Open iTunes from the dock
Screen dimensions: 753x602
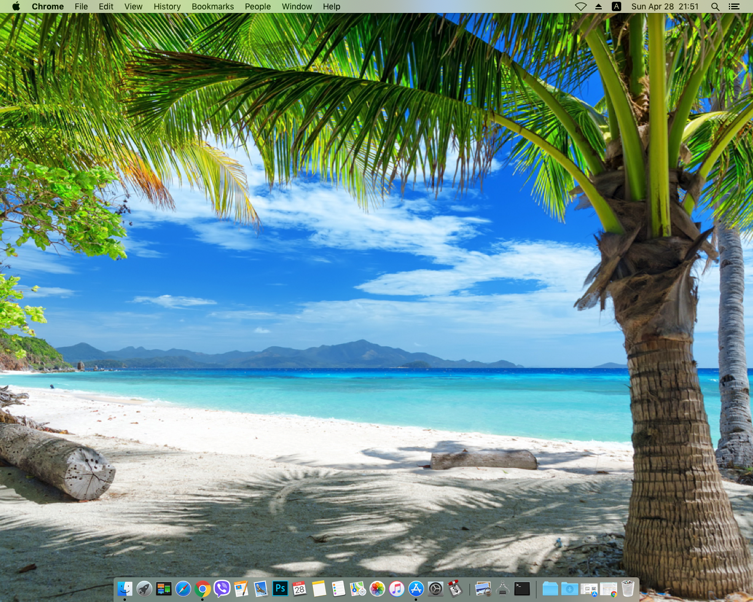(397, 588)
